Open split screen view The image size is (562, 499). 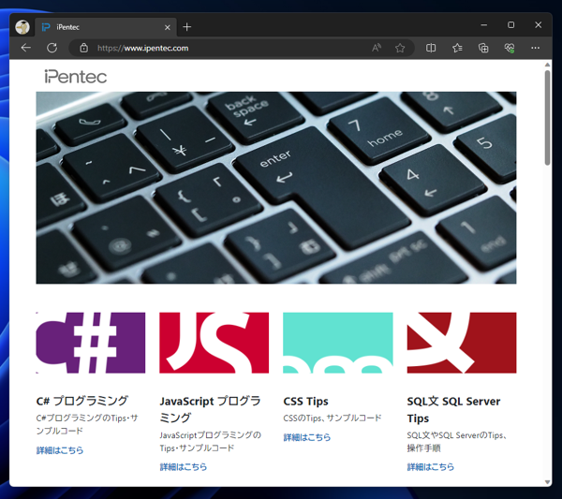[x=431, y=48]
